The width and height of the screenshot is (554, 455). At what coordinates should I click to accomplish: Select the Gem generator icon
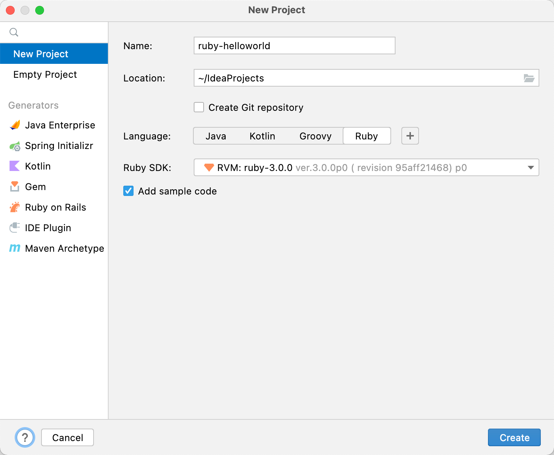tap(15, 187)
